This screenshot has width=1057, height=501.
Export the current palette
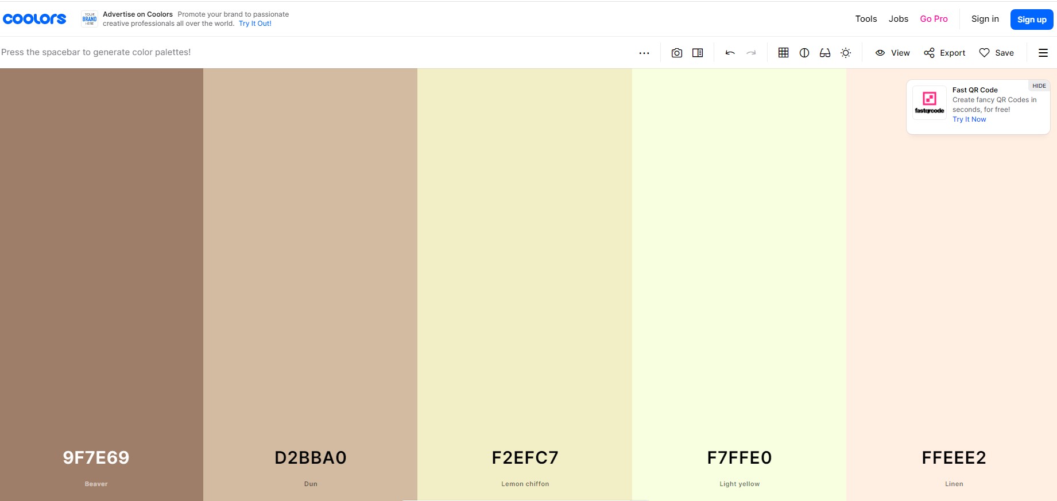point(944,53)
